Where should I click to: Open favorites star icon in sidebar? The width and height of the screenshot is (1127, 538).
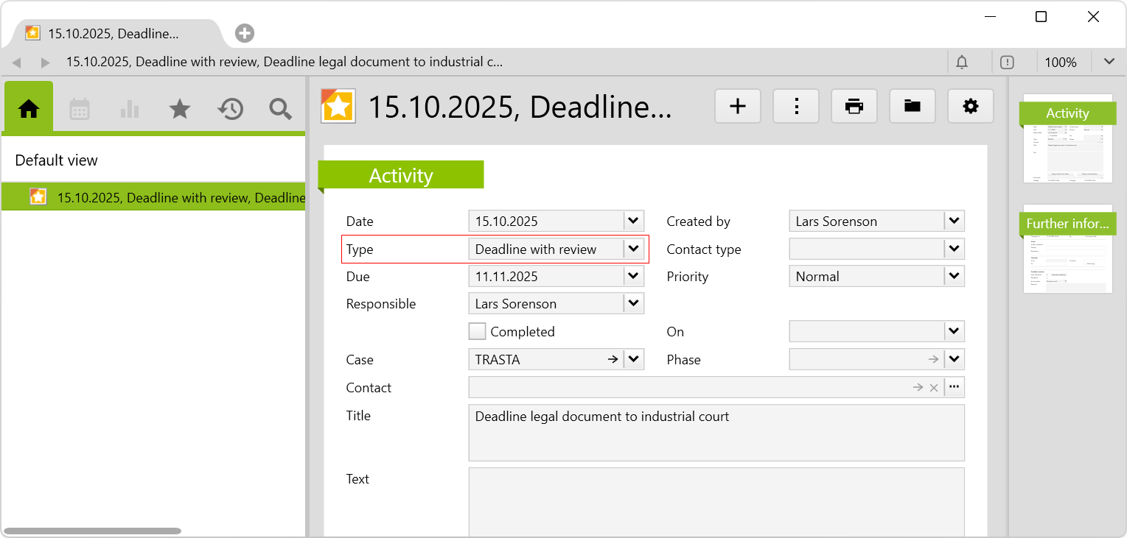tap(180, 109)
